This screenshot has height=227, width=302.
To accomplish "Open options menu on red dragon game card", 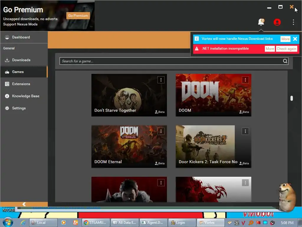I will tap(245, 183).
